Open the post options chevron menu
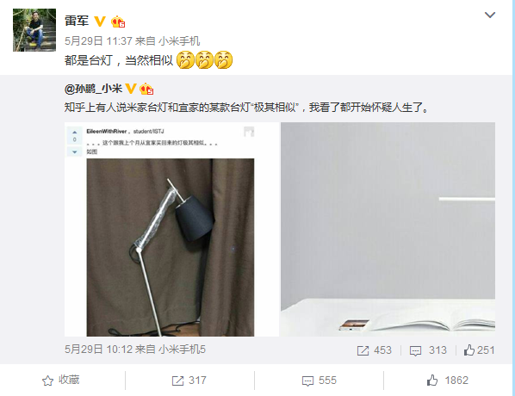 coord(490,15)
